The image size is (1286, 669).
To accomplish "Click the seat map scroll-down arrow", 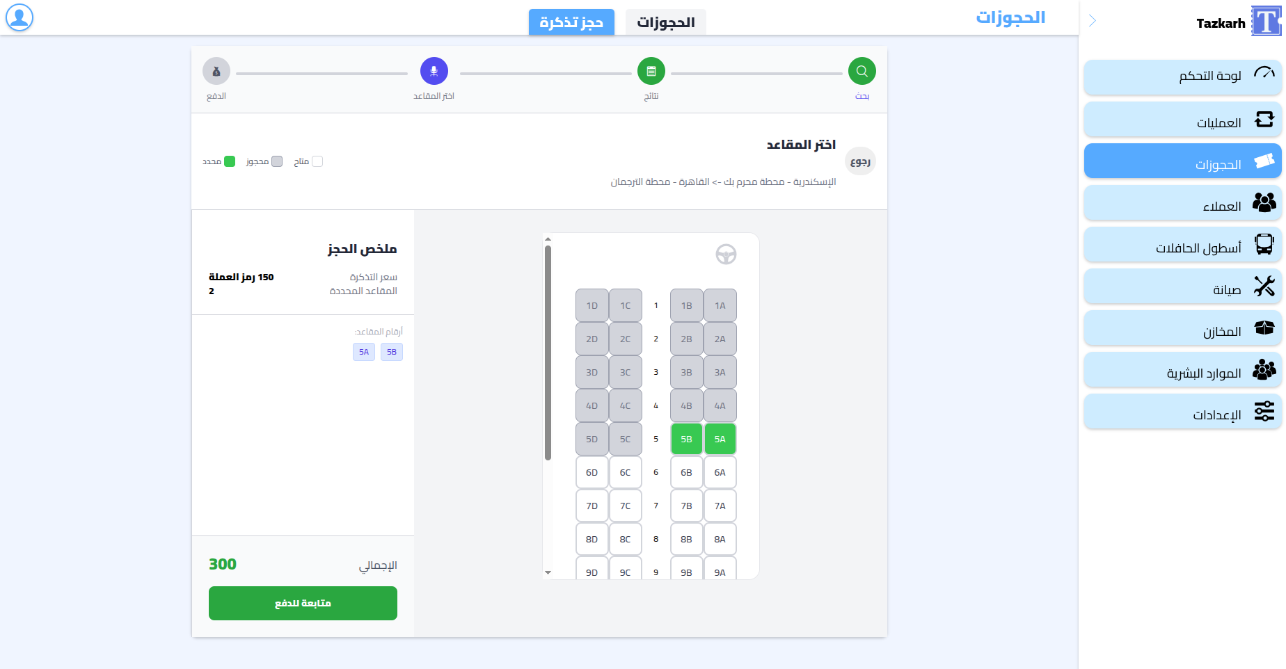I will point(548,572).
